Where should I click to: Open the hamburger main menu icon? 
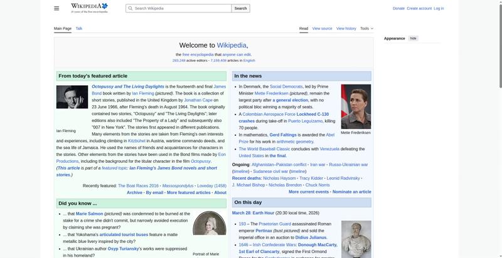56,8
